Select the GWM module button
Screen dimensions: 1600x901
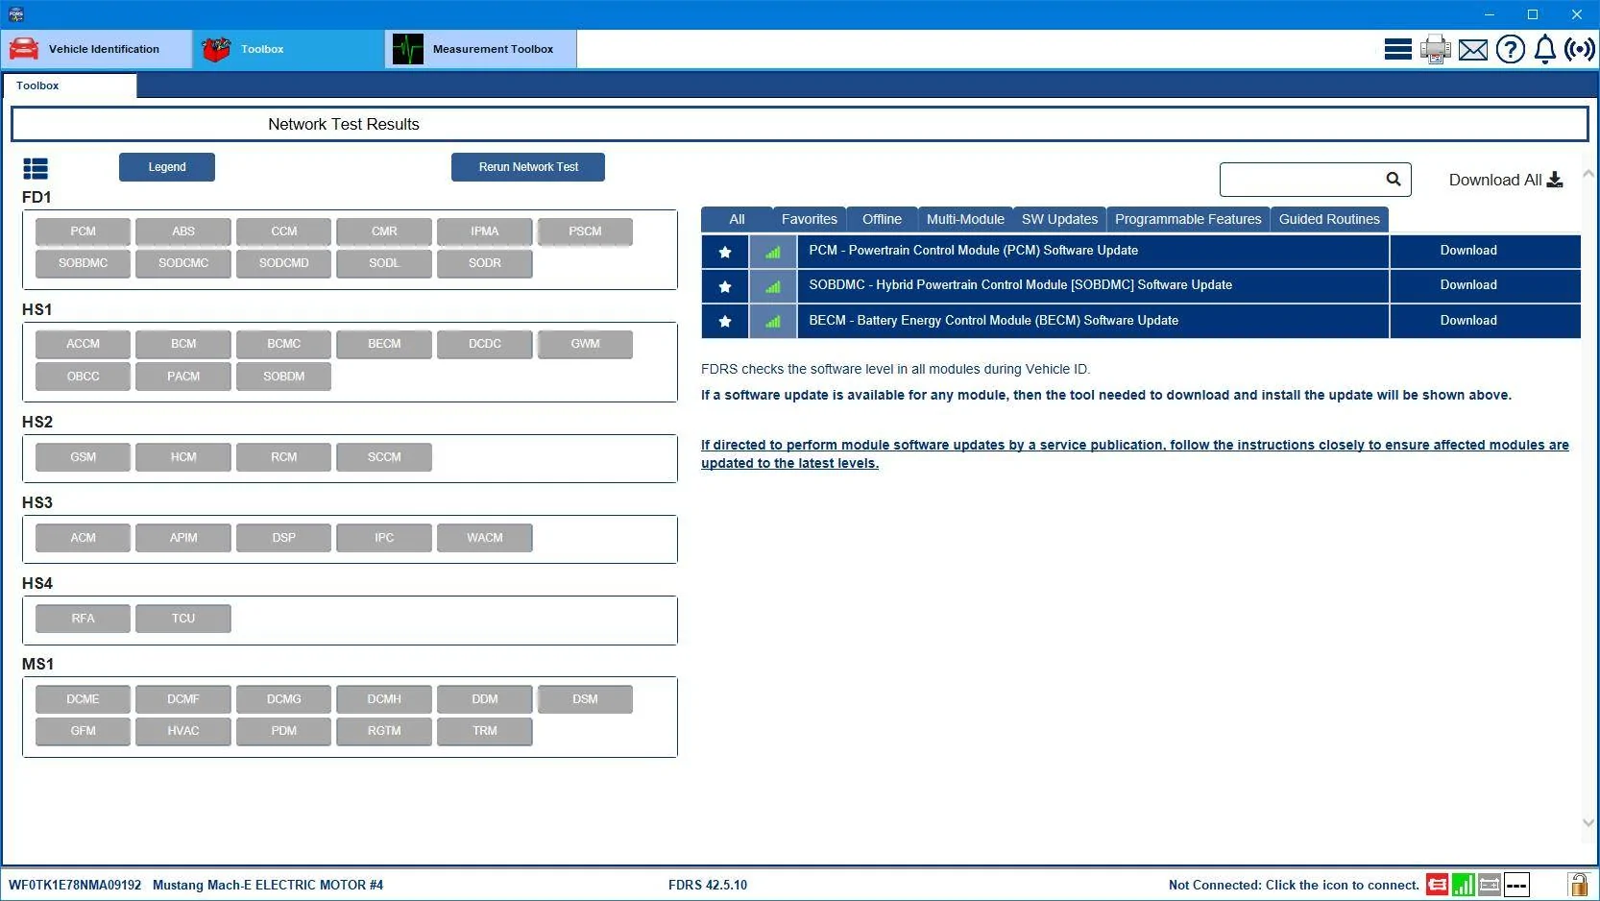(585, 344)
